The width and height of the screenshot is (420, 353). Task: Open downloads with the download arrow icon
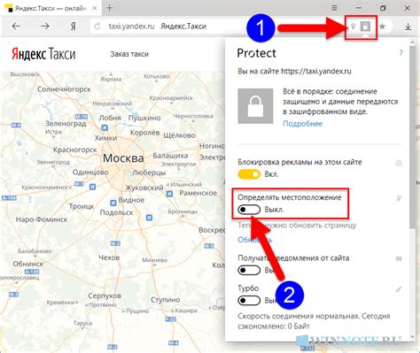pyautogui.click(x=408, y=27)
